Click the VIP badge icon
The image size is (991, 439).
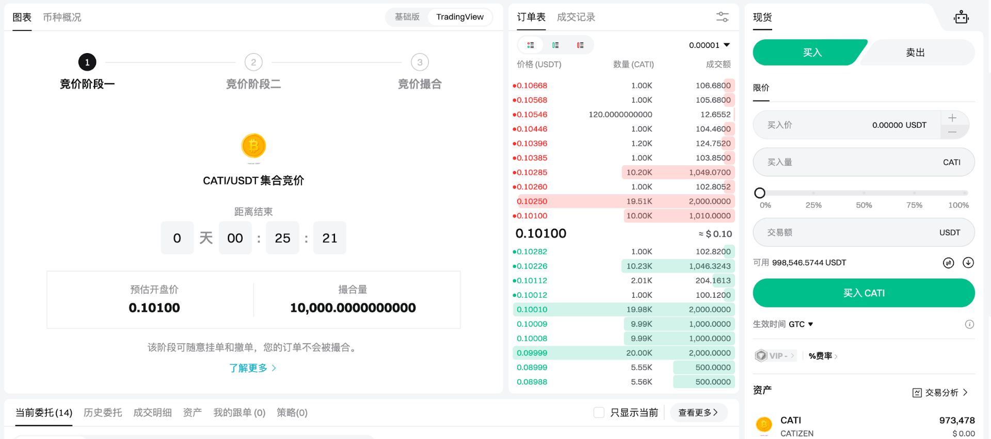(761, 356)
